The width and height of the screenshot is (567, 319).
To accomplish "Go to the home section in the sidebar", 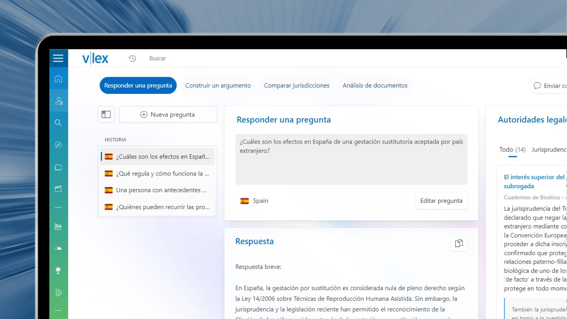I will pos(58,79).
